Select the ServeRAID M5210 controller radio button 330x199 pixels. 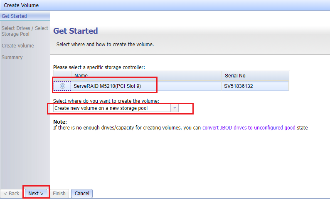pyautogui.click(x=62, y=86)
